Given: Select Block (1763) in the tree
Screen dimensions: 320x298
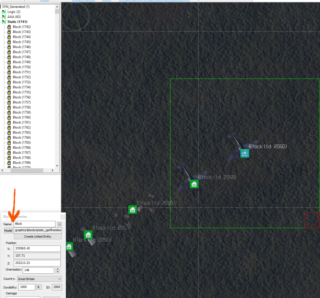Looking at the screenshot, I should (x=22, y=132).
